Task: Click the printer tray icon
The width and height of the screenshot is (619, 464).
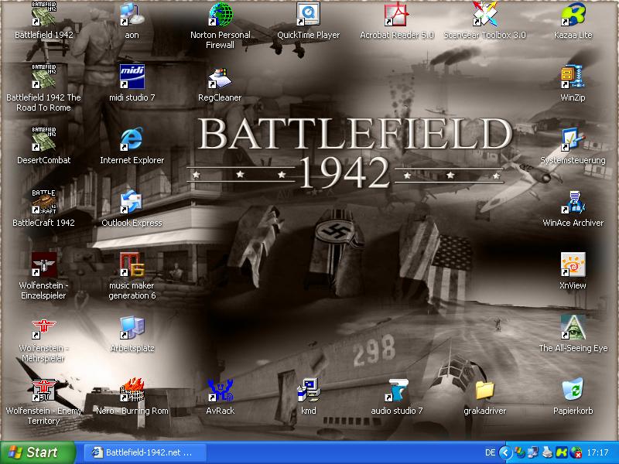Action: (547, 452)
